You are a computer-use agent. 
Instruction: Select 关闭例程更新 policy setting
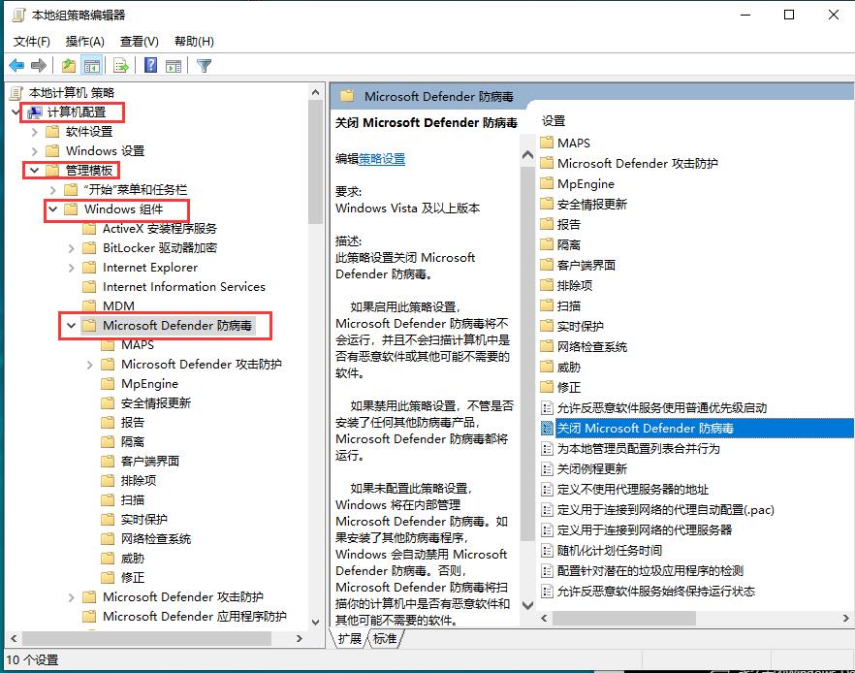click(591, 468)
